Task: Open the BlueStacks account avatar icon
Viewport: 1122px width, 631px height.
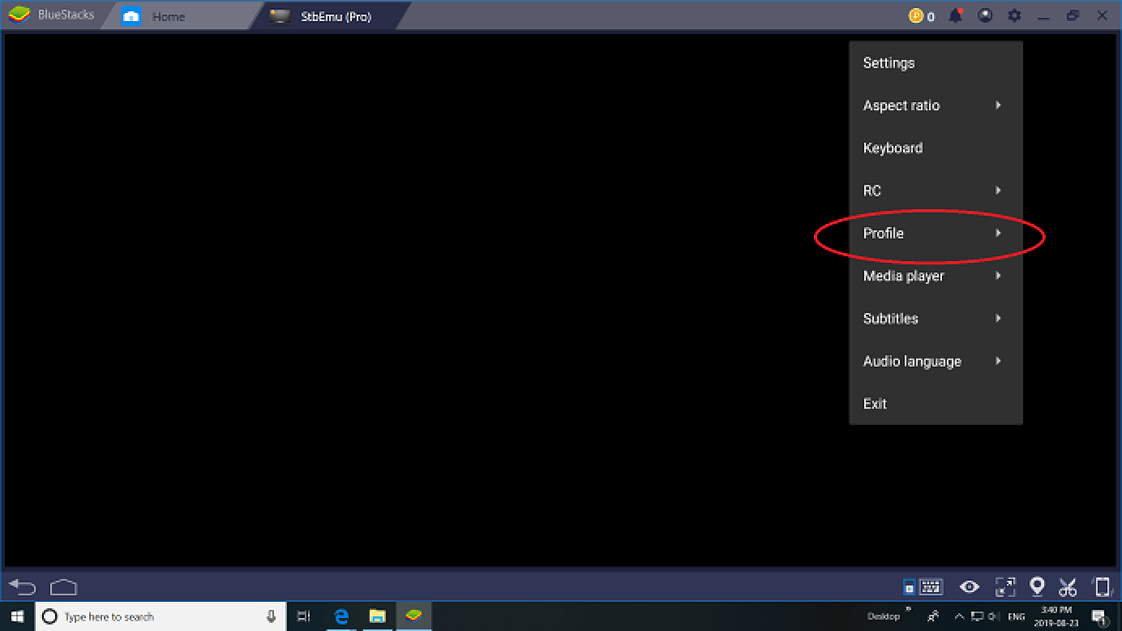Action: (x=985, y=16)
